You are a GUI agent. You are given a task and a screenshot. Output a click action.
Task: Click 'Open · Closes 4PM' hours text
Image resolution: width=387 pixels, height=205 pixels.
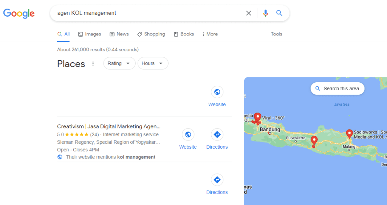[78, 150]
